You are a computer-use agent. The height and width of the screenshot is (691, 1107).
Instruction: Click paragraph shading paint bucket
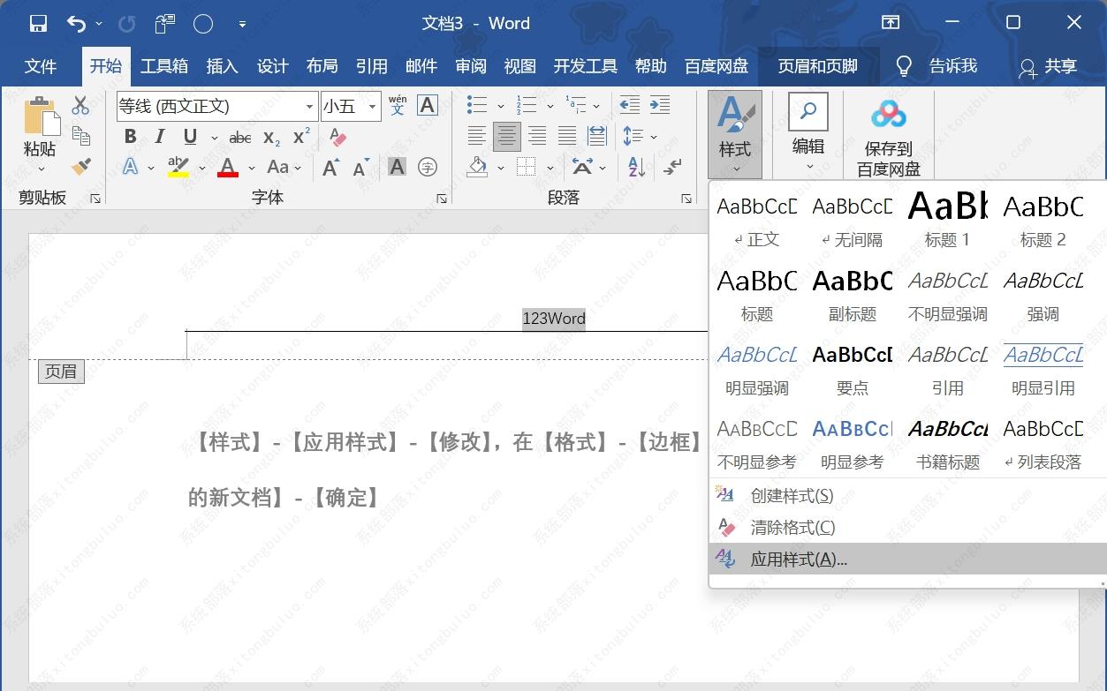(x=478, y=166)
